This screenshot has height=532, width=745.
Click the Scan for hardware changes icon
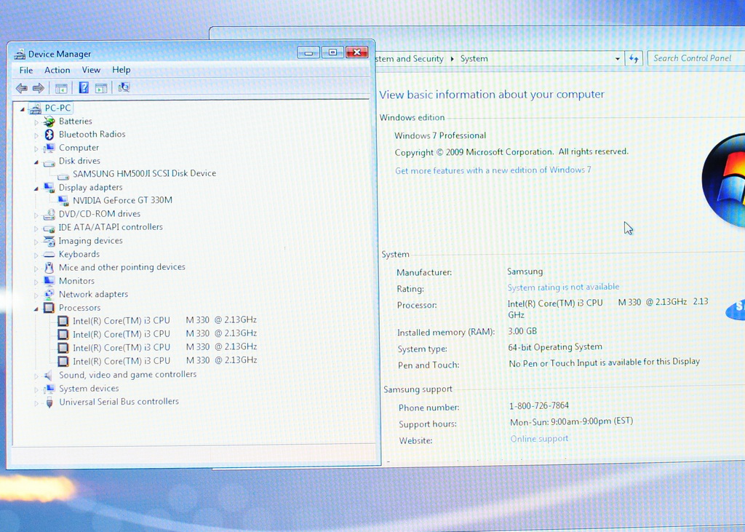124,87
